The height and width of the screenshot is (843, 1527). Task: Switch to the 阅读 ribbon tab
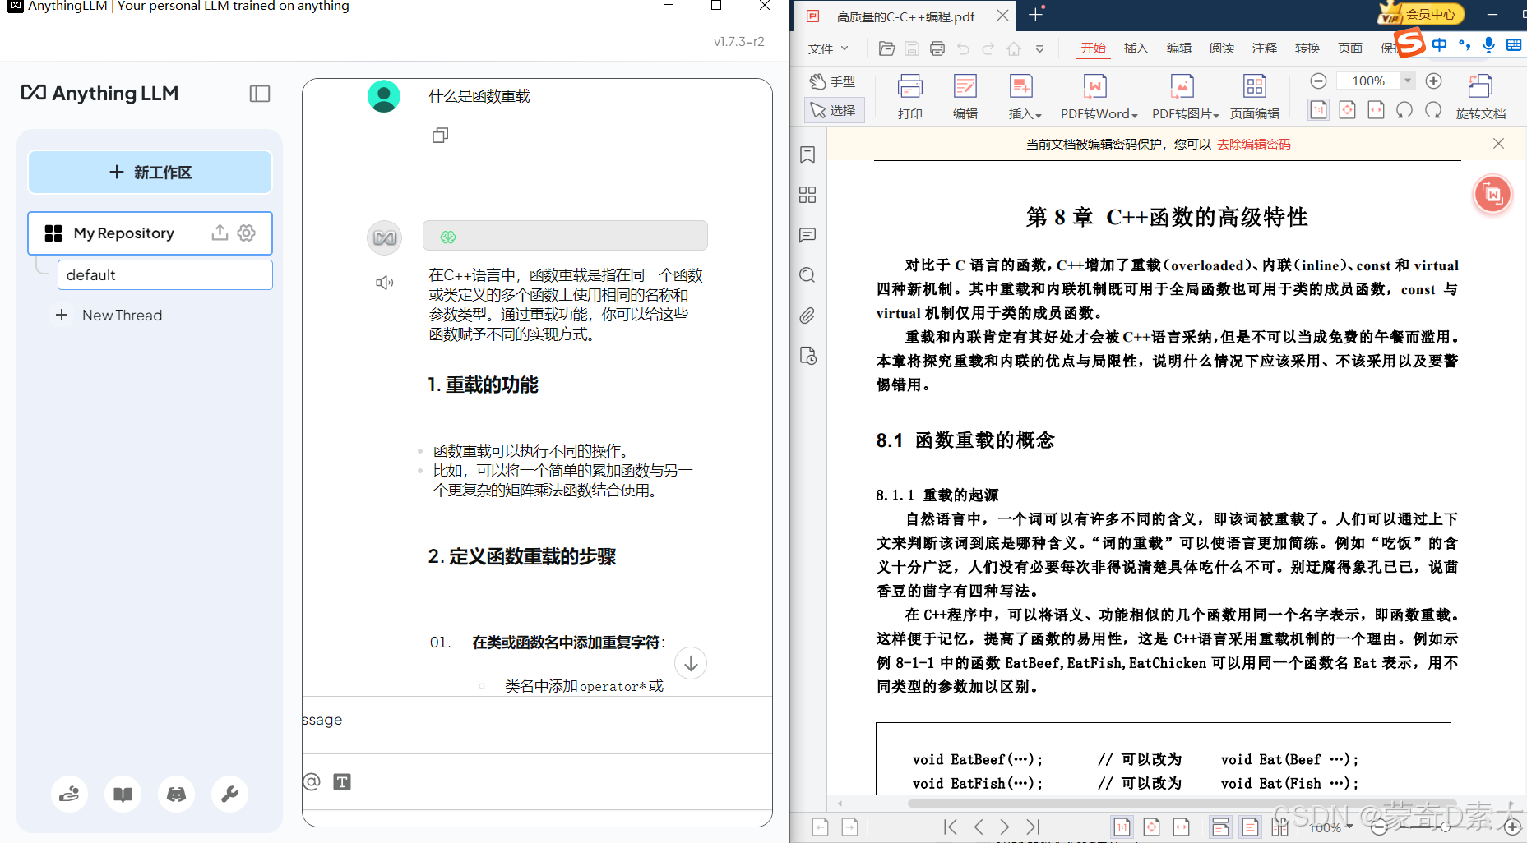1222,48
